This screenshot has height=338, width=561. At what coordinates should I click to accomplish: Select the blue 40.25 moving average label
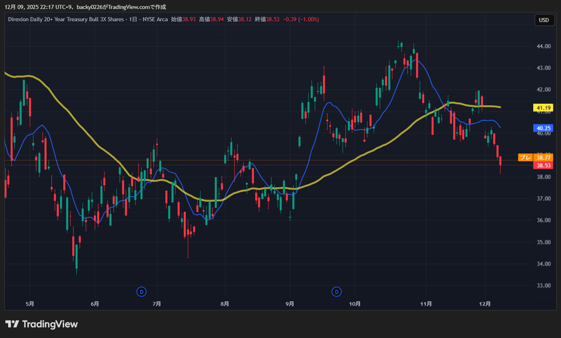click(544, 128)
